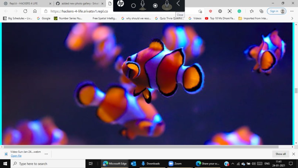
Task: Collapse the HP recorder toolbar arrow
Action: 178,3
